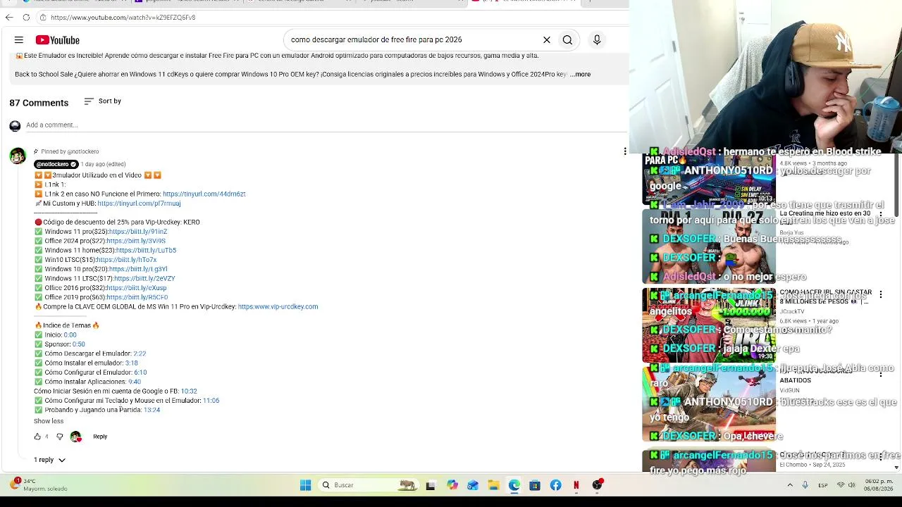Open the pinned commenter's profile avatar
This screenshot has width=902, height=507.
[18, 156]
